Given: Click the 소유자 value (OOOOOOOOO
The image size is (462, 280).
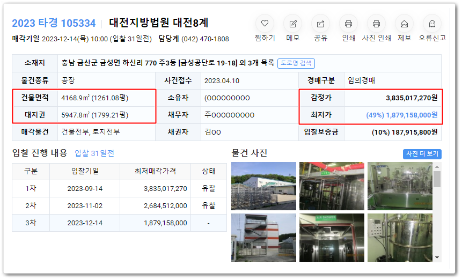Looking at the screenshot, I should [x=227, y=98].
